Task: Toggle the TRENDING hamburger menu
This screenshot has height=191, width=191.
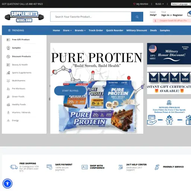Action: tap(9, 30)
